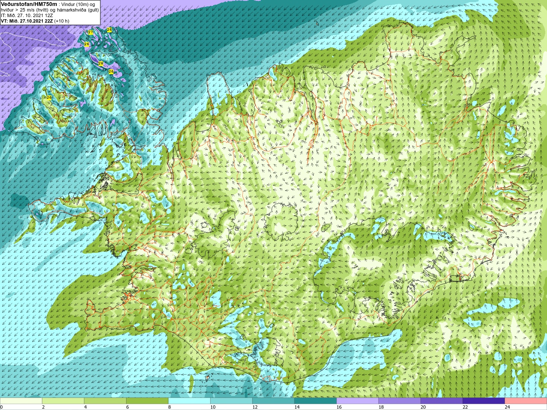The image size is (547, 410).
Task: Click the Veðurstofan/HM750m title text
Action: [29, 4]
